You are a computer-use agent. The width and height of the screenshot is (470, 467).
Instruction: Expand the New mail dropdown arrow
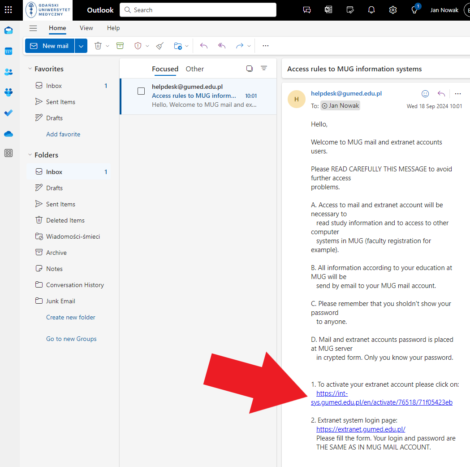[81, 46]
